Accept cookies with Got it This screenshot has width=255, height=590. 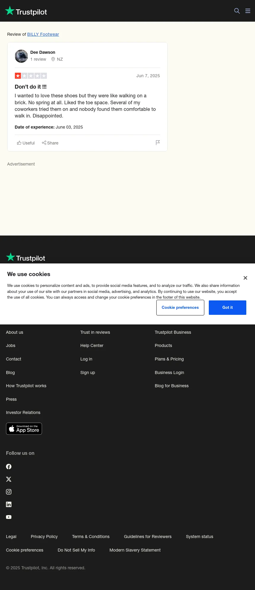227,308
